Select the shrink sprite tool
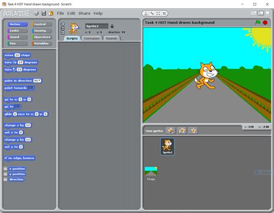Viewport: 274px width, 213px height. coord(164,13)
